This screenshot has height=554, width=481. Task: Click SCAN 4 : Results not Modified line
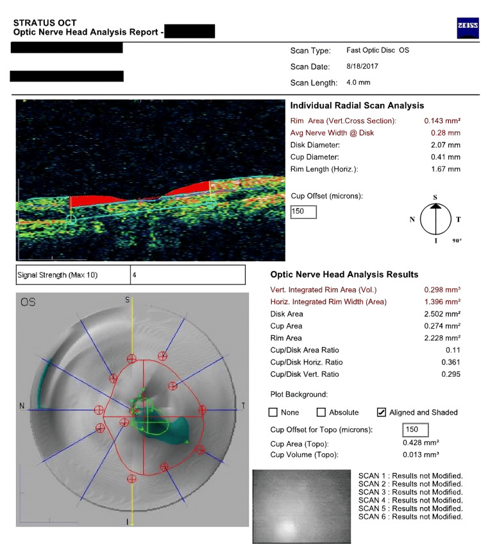point(410,500)
